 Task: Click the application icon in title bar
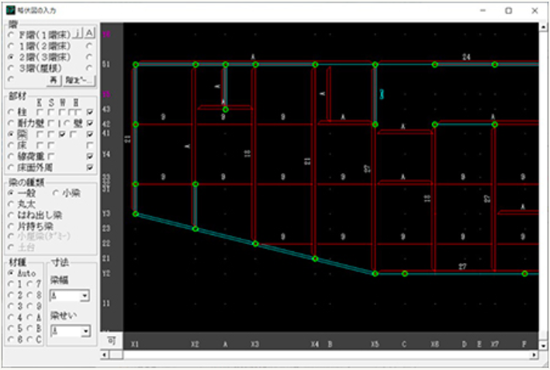click(10, 11)
